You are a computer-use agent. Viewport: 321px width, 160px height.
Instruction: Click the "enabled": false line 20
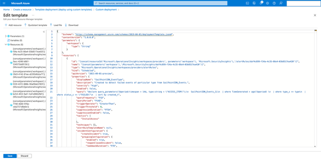[86, 89]
